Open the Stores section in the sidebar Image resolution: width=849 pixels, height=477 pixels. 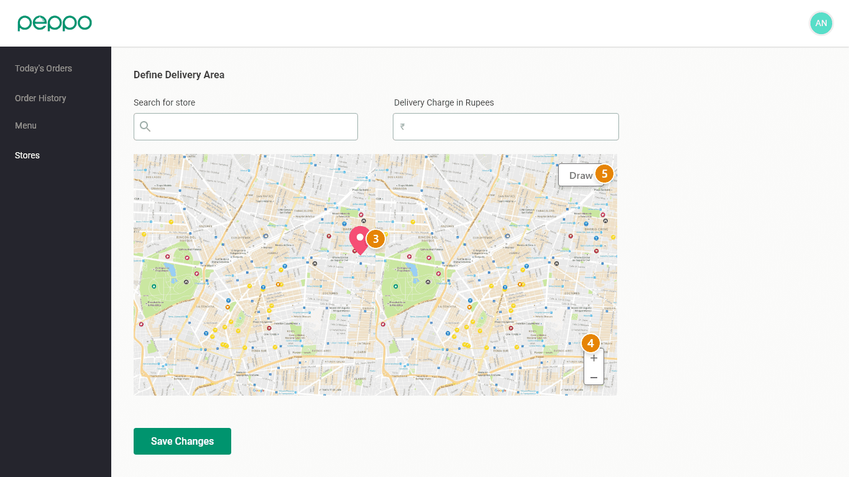point(27,155)
